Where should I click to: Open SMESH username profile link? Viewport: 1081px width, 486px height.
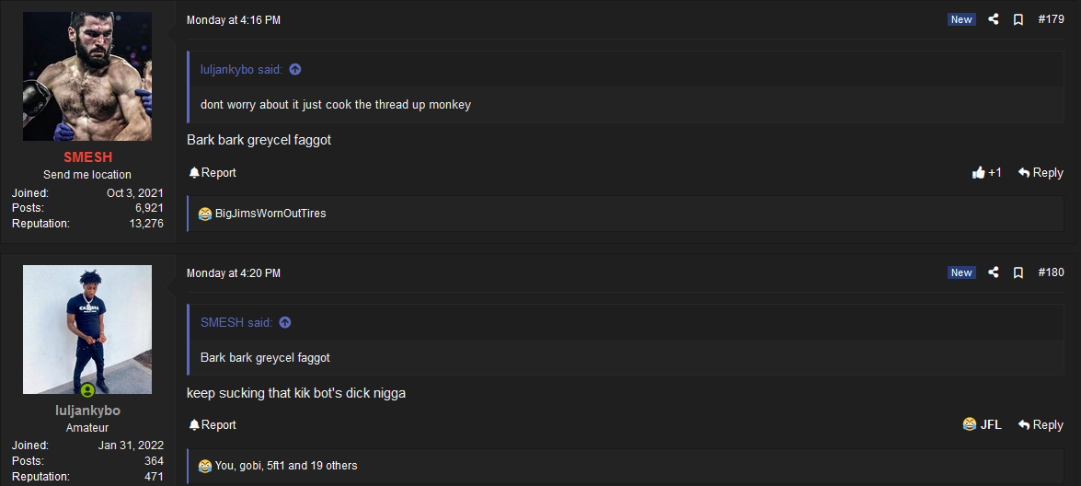click(x=87, y=157)
